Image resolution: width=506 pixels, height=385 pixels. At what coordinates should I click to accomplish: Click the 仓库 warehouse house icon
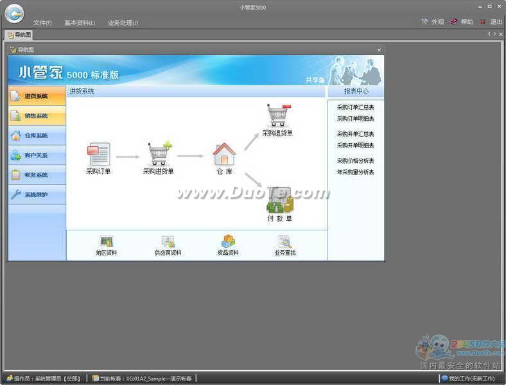point(224,154)
